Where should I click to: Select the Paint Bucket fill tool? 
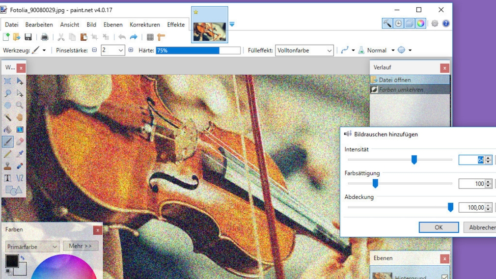(8, 130)
